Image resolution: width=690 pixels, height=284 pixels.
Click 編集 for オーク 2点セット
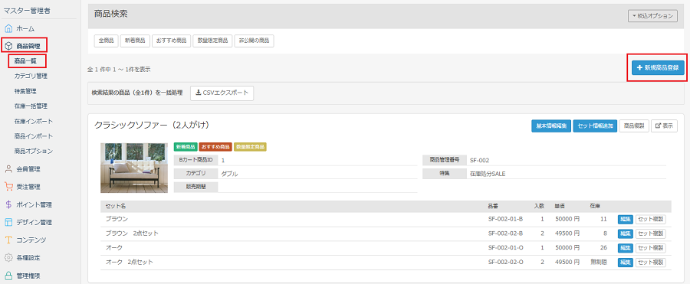(626, 263)
